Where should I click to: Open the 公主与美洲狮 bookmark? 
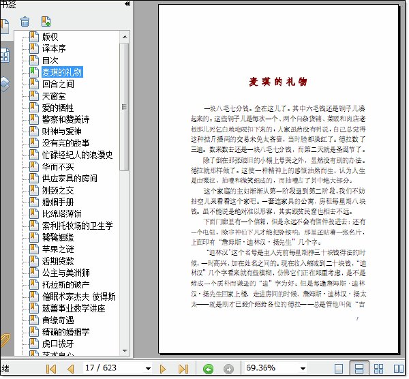[x=66, y=273]
